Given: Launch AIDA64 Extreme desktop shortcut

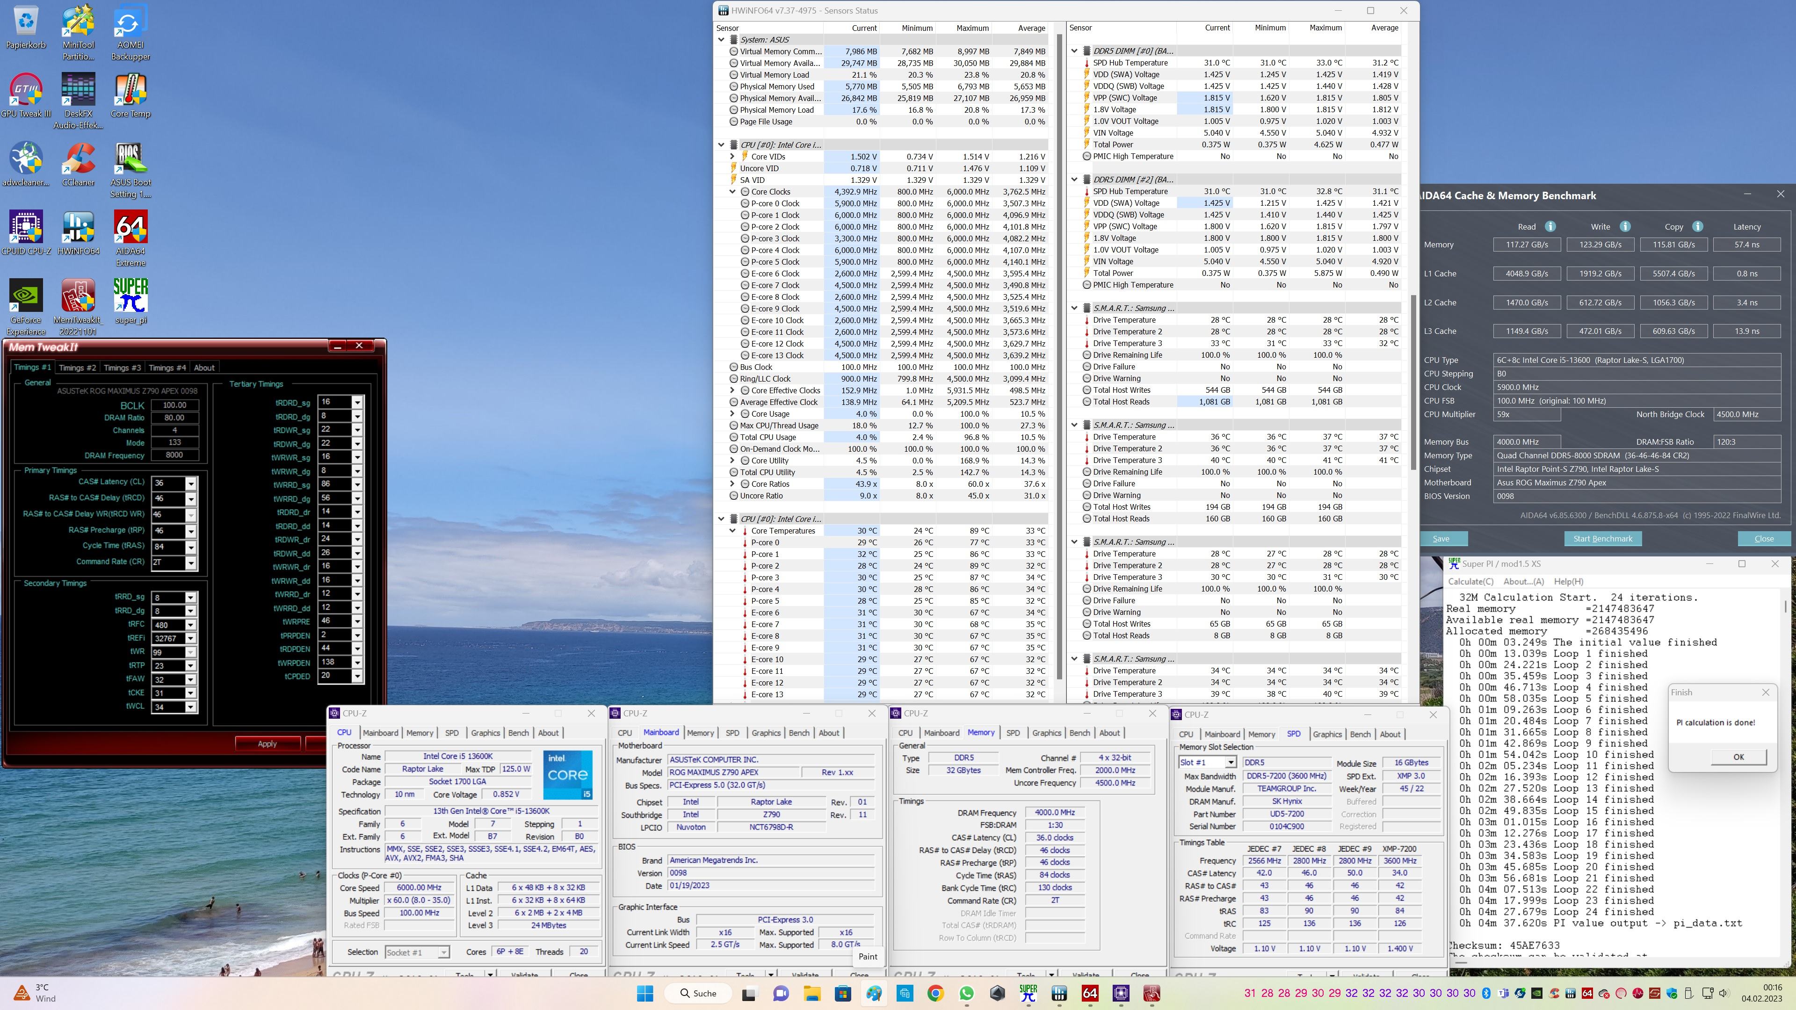Looking at the screenshot, I should click(130, 238).
